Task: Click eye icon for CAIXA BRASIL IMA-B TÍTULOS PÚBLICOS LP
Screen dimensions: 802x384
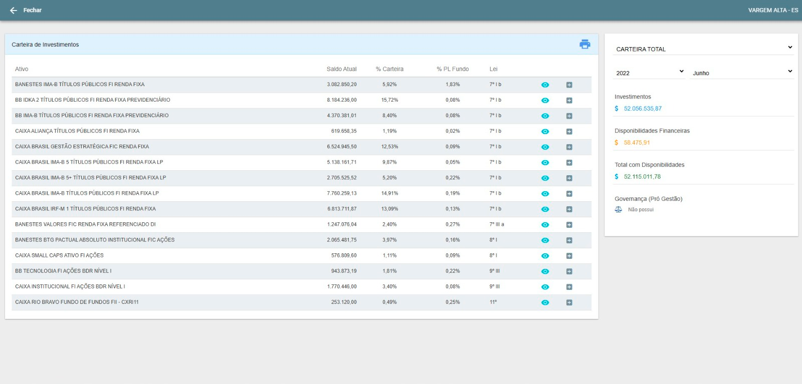Action: 545,193
